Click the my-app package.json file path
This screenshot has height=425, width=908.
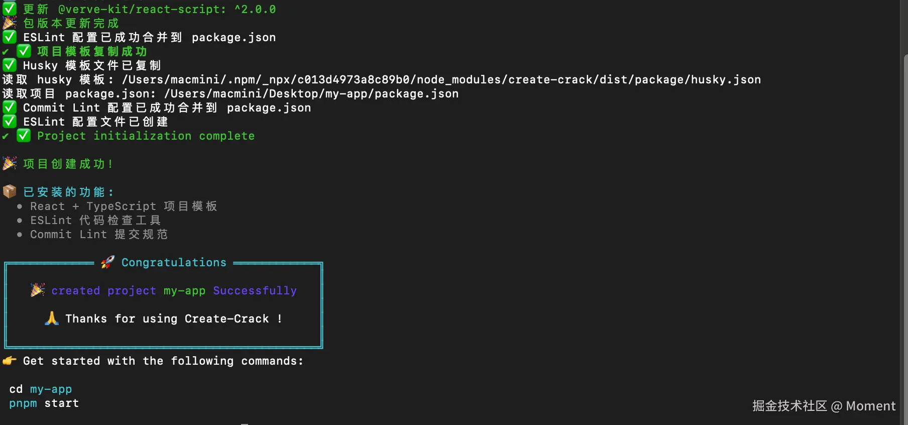(311, 93)
